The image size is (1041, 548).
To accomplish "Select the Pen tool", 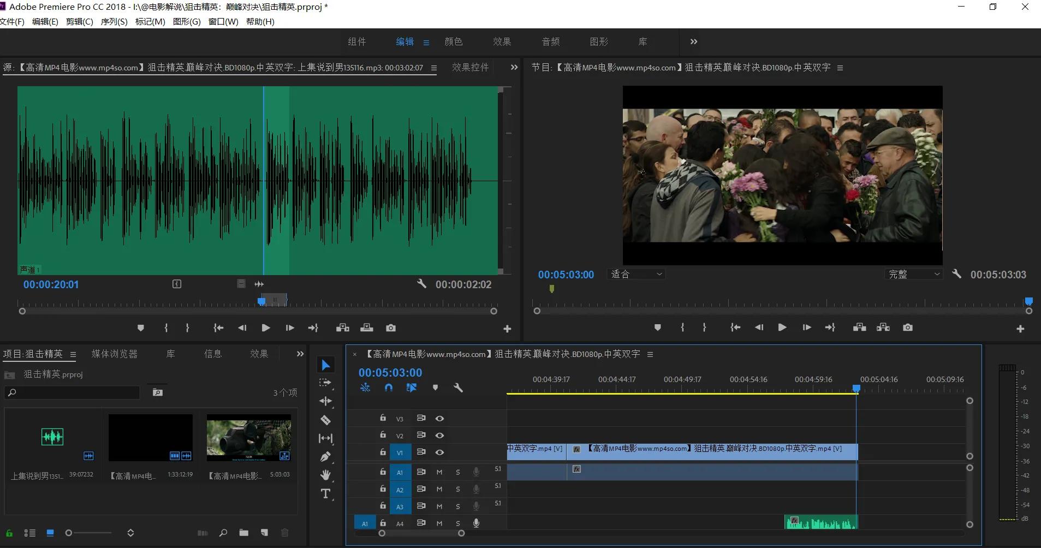I will [326, 457].
